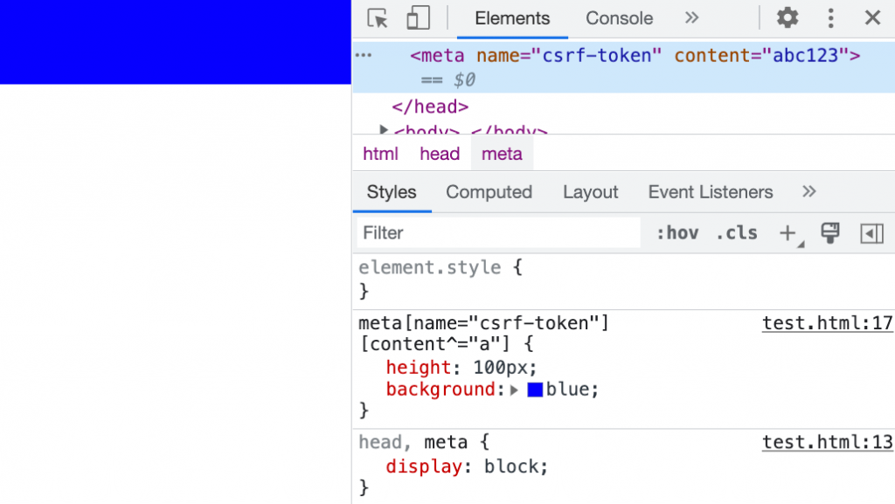Expand the background property triangle
This screenshot has height=504, width=895.
pos(514,390)
